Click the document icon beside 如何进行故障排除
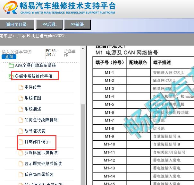The image size is (194, 185). click(x=21, y=120)
